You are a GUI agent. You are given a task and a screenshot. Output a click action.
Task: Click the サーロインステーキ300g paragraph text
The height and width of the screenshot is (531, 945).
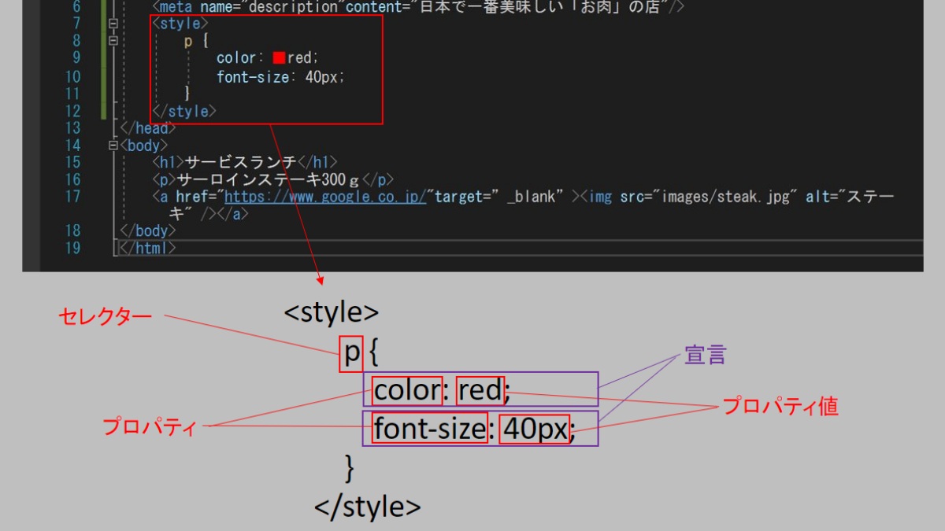pyautogui.click(x=270, y=179)
